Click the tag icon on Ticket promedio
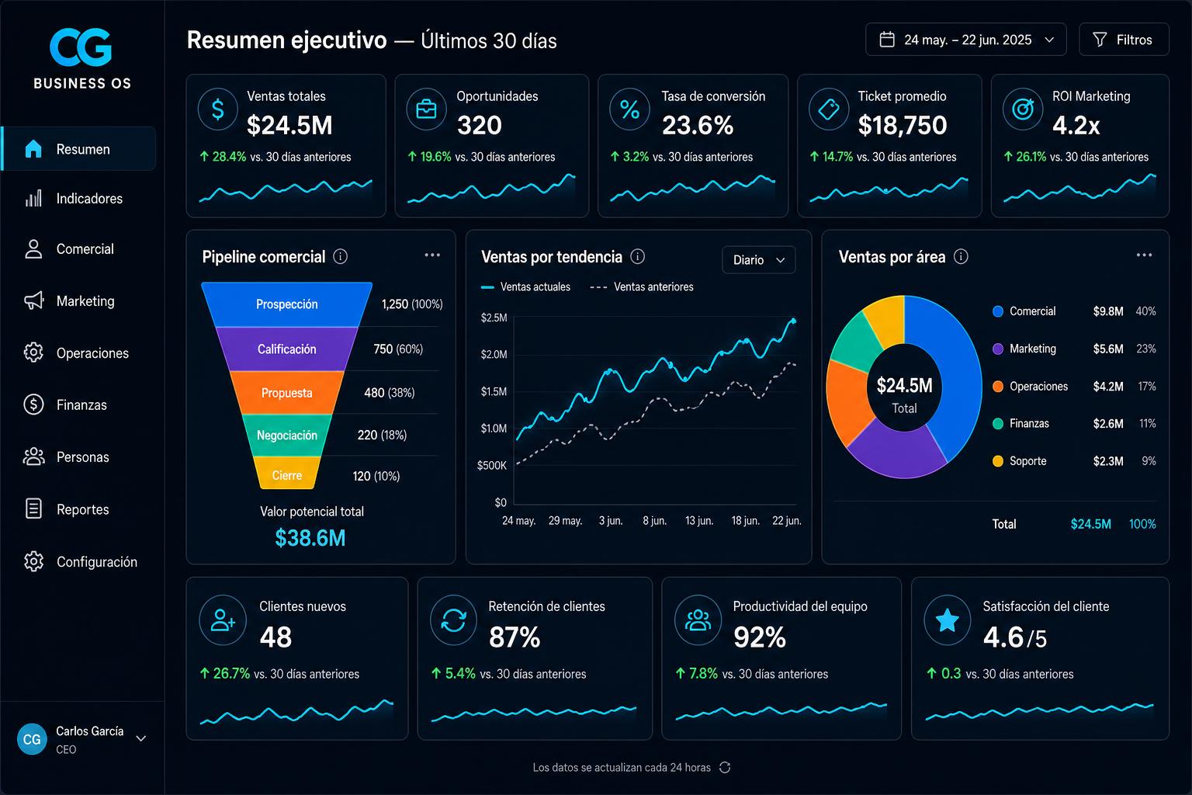This screenshot has width=1192, height=795. tap(828, 109)
